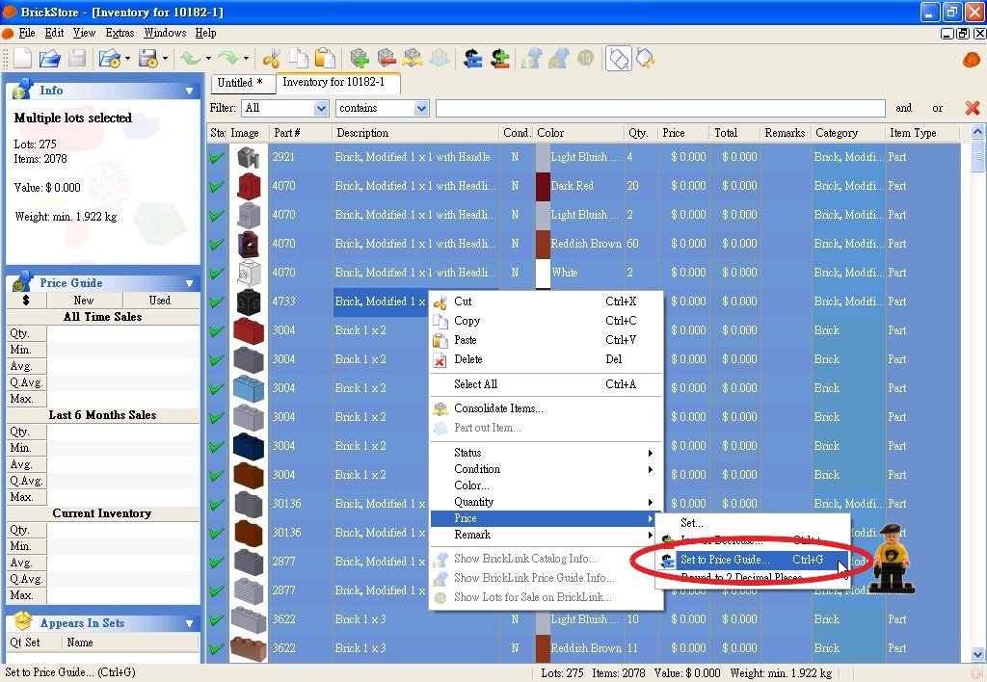This screenshot has width=987, height=682.
Task: Click the Cut scissors toolbar icon
Action: (272, 59)
